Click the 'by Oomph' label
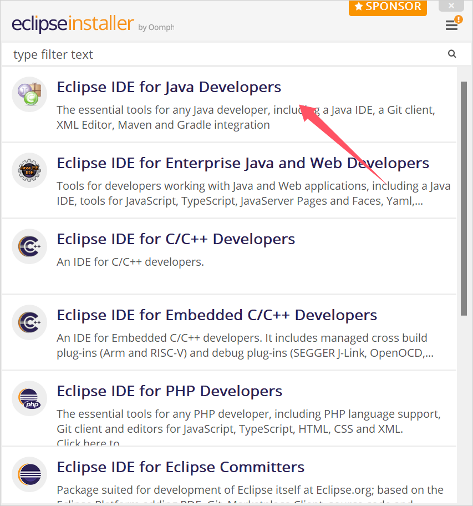 [156, 27]
